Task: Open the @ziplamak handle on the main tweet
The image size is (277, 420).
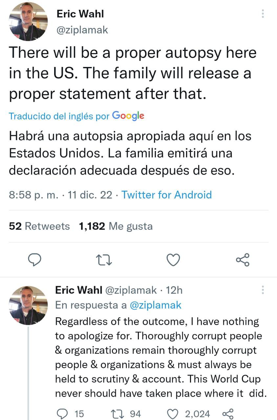Action: point(83,30)
